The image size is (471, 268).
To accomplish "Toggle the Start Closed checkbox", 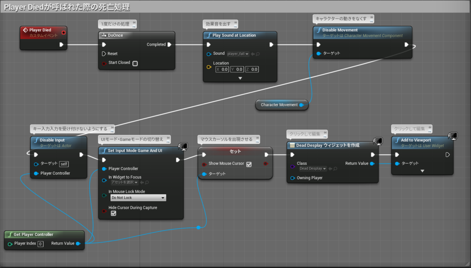I will (x=135, y=63).
